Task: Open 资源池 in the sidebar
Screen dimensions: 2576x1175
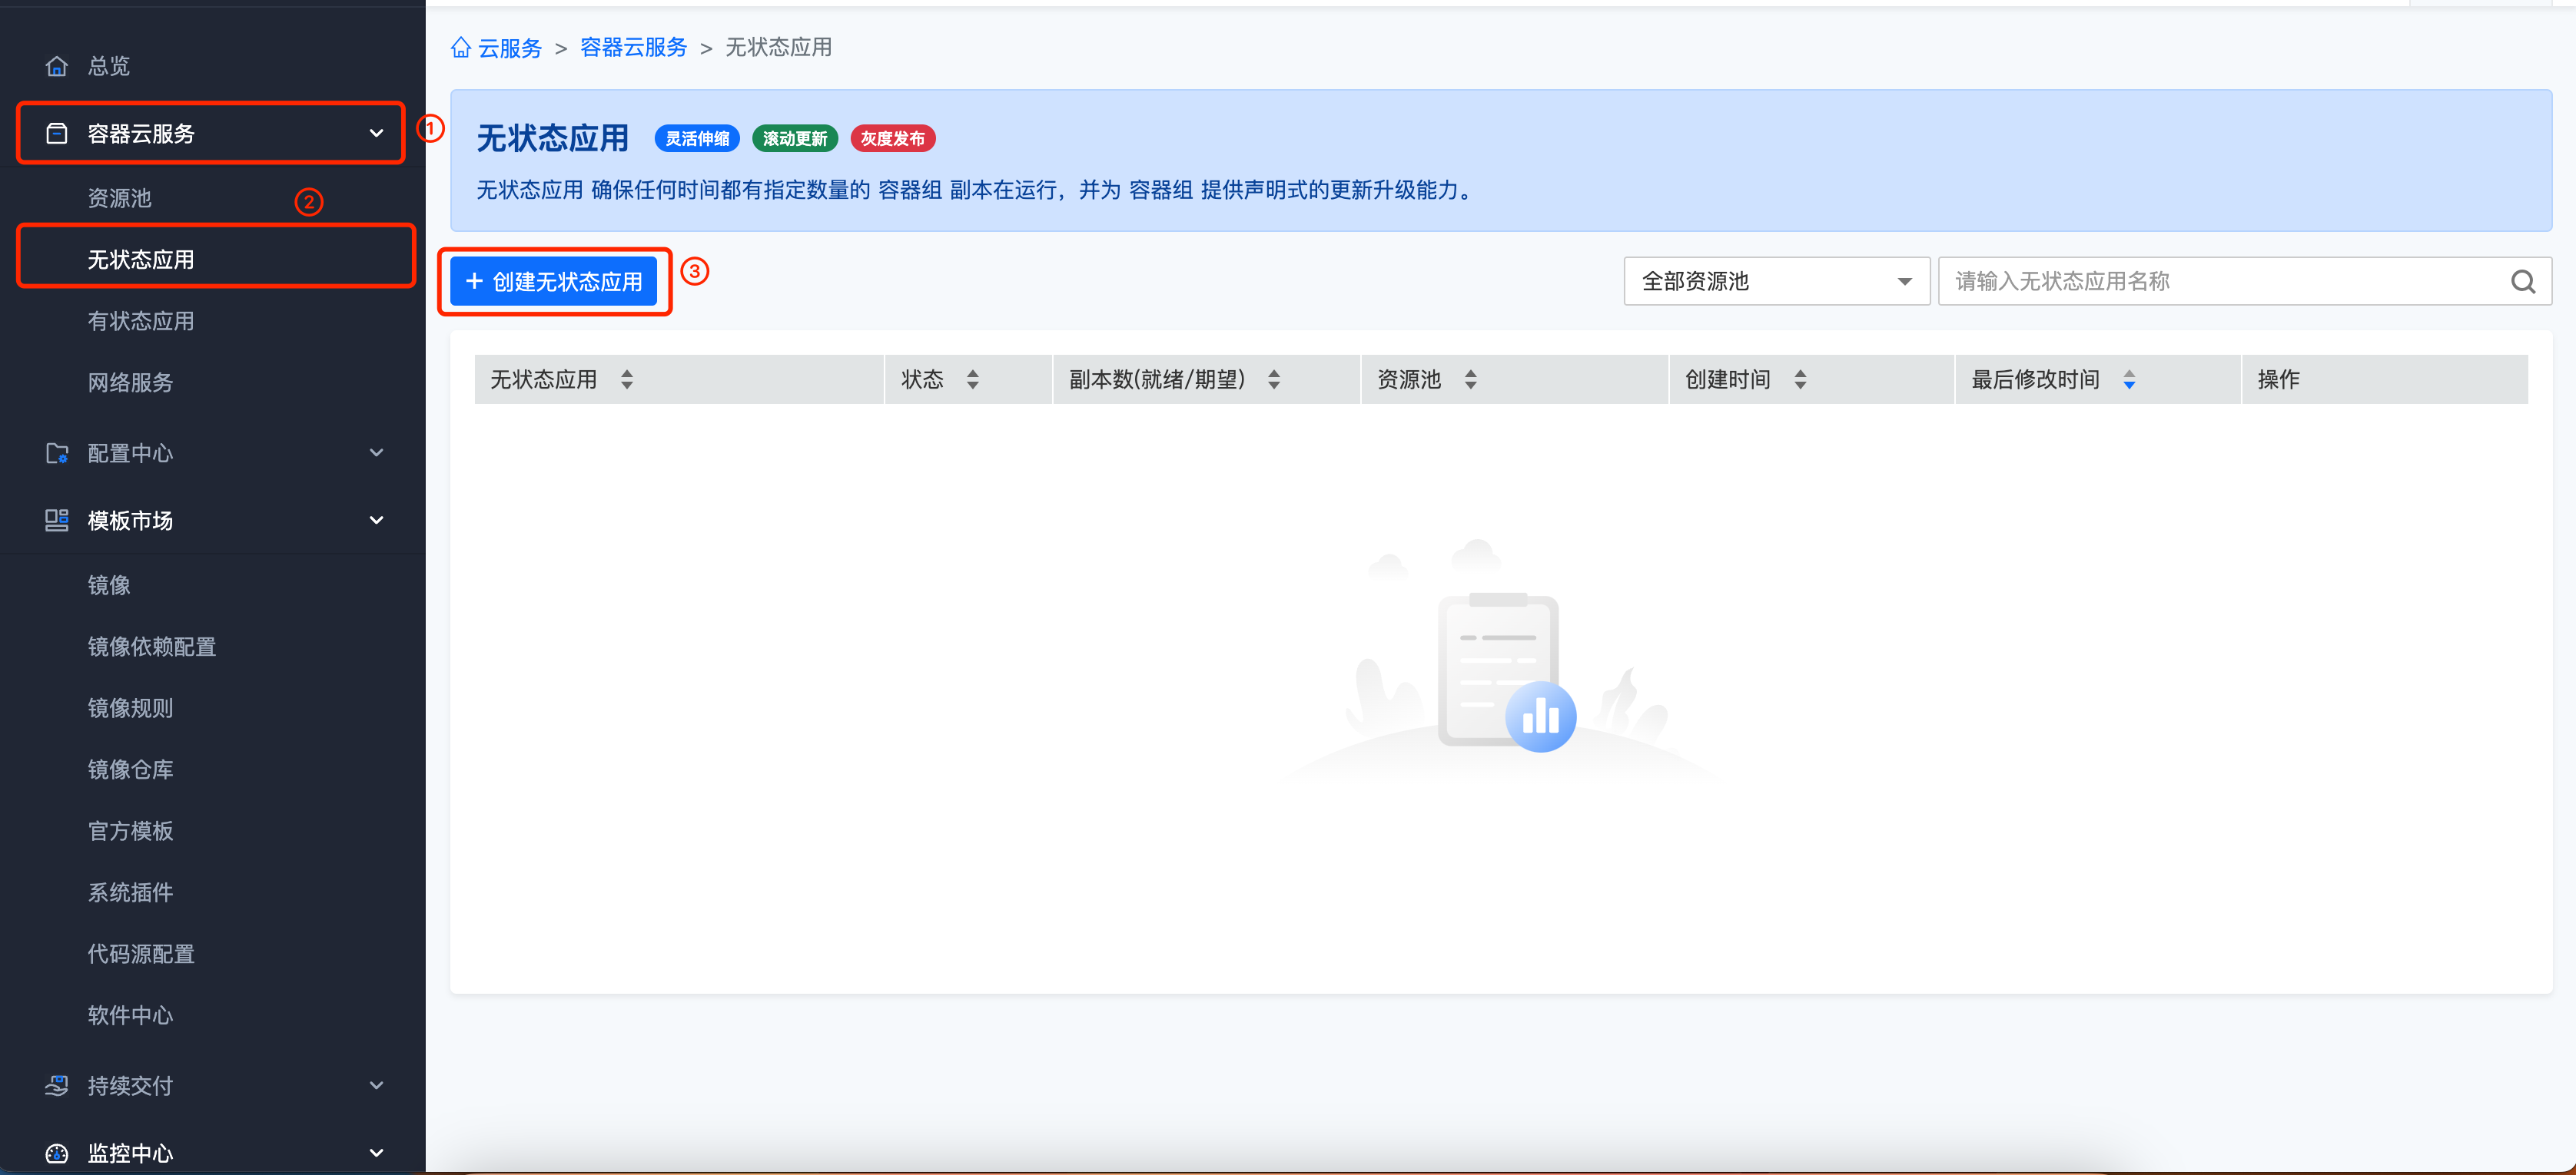Action: coord(119,199)
